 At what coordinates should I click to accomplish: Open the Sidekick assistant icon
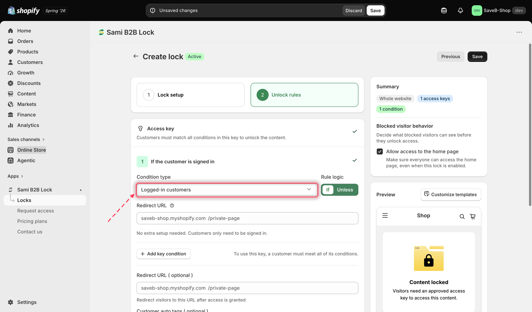[444, 11]
